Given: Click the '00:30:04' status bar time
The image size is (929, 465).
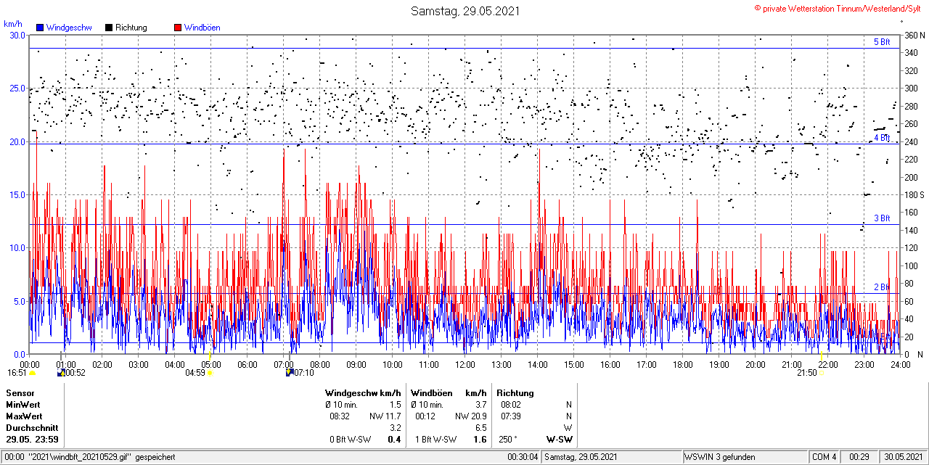Looking at the screenshot, I should click(523, 457).
